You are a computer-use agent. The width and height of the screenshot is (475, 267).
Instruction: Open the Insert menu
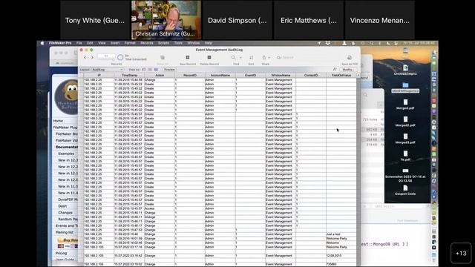[115, 43]
